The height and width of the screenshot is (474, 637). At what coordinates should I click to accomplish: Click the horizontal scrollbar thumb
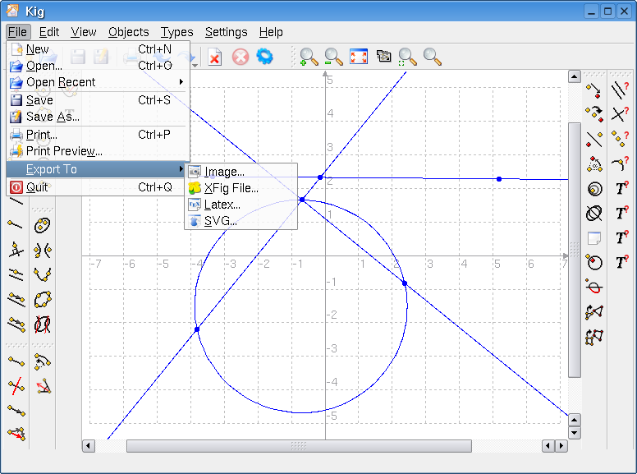[x=299, y=446]
